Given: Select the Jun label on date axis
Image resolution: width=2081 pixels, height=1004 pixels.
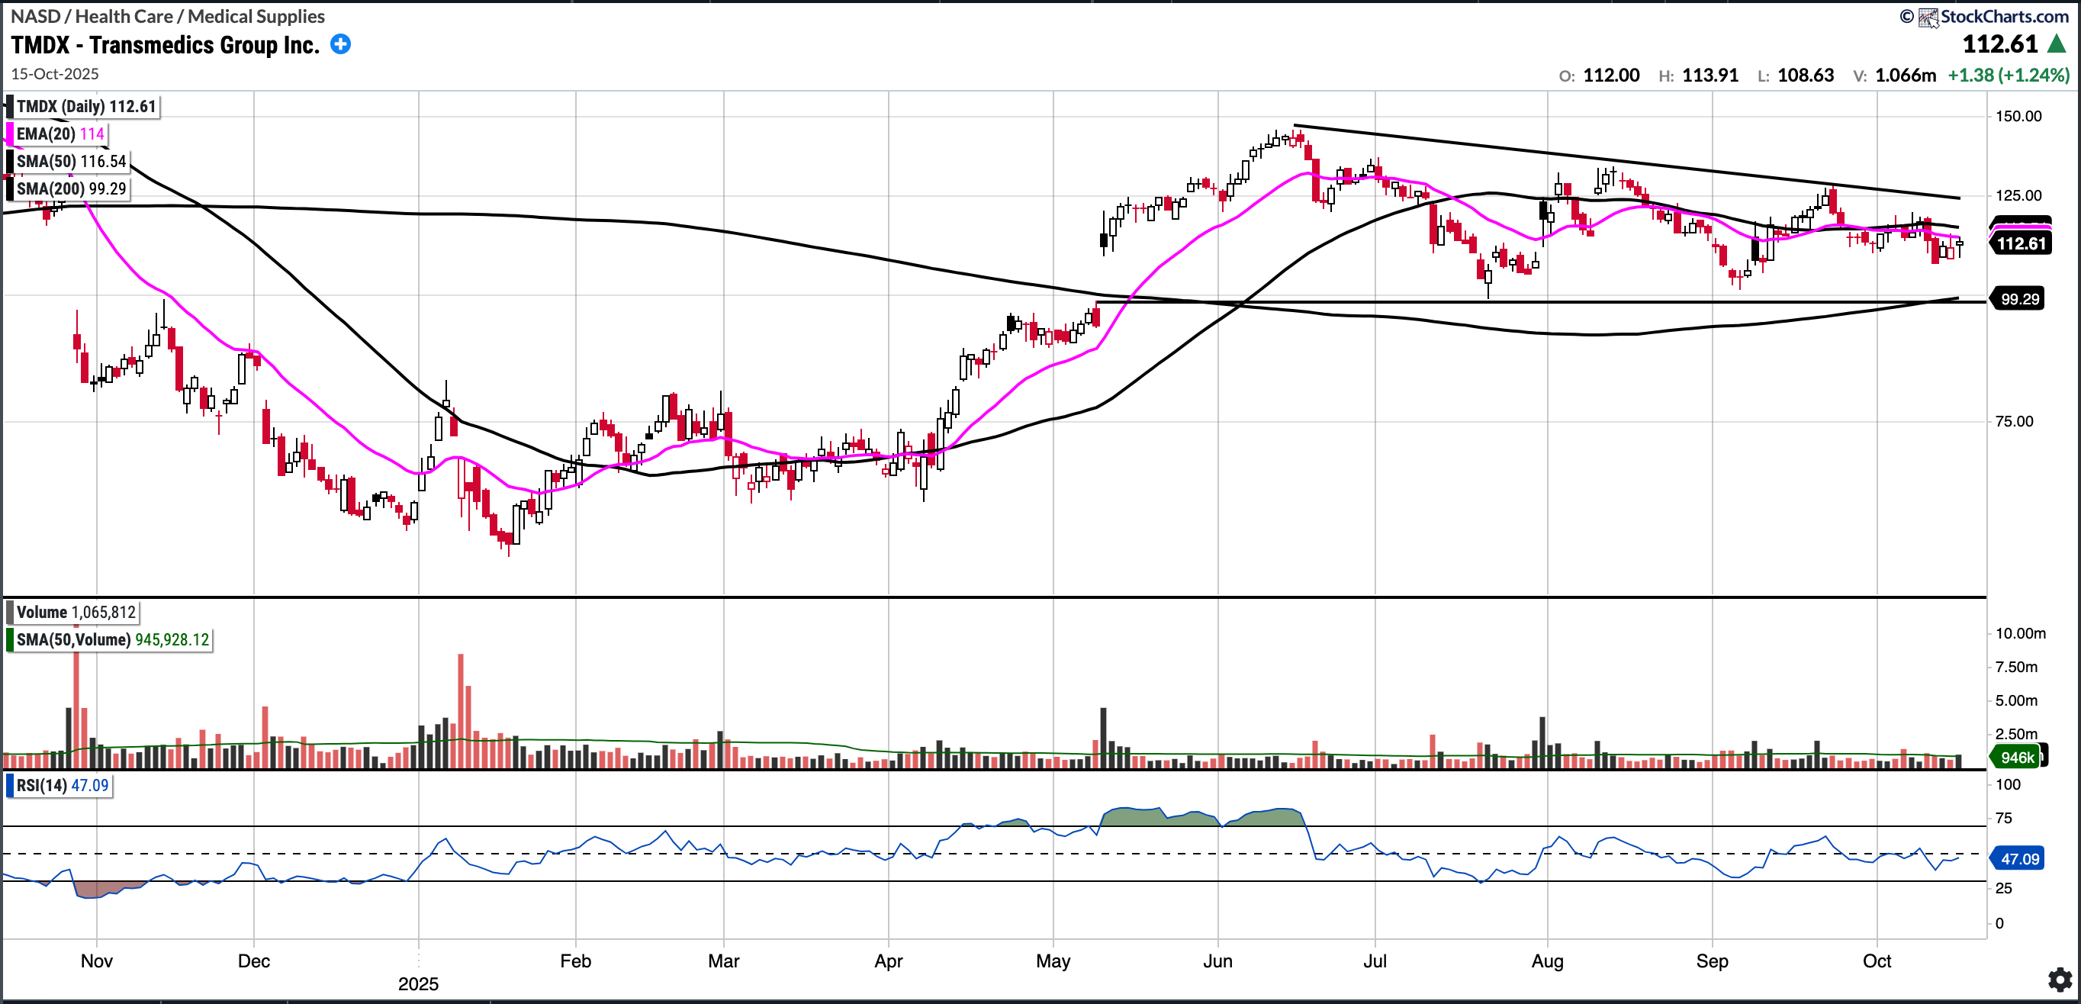Looking at the screenshot, I should (1217, 961).
